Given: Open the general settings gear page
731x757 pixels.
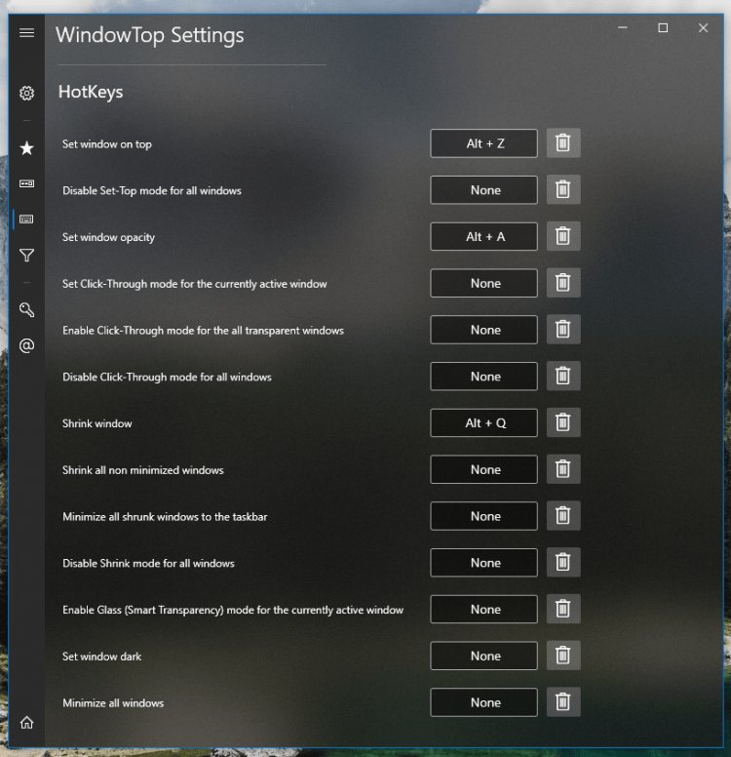Looking at the screenshot, I should pyautogui.click(x=26, y=93).
